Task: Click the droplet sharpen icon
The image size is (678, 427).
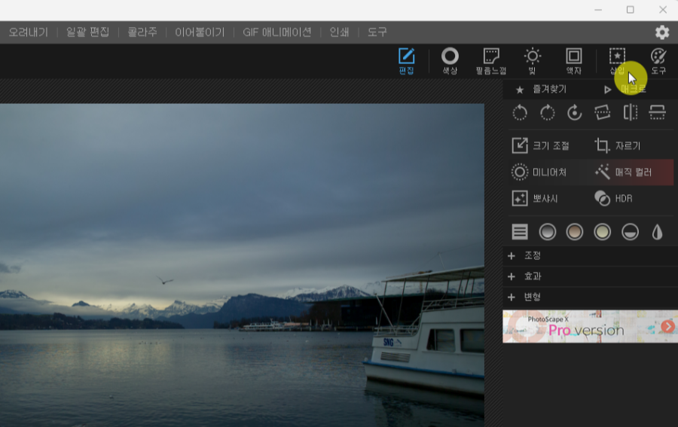Action: coord(657,232)
